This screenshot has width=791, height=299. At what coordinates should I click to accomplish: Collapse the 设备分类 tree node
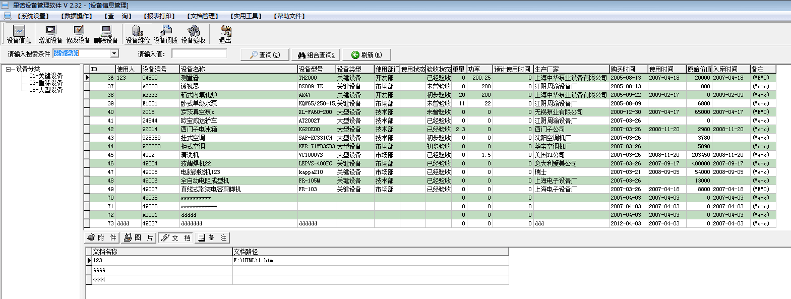(x=8, y=69)
